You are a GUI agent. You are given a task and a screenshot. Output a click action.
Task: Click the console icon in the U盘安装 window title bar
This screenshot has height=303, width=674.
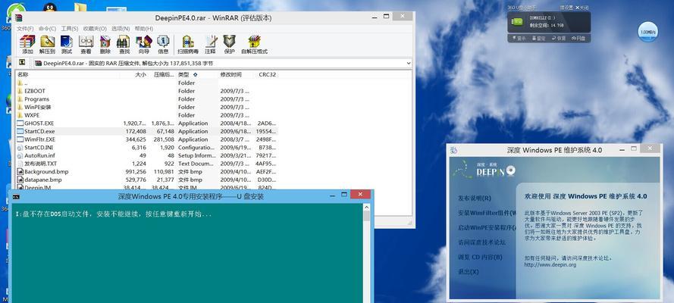[x=15, y=196]
